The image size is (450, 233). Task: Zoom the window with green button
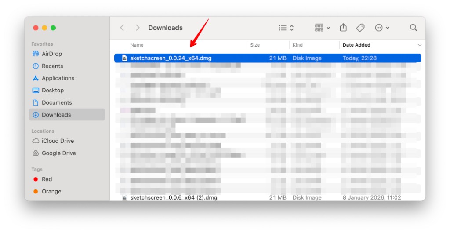tap(53, 28)
